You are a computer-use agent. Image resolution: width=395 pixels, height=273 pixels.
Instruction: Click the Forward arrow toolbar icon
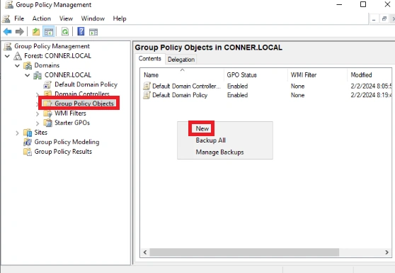click(x=19, y=32)
